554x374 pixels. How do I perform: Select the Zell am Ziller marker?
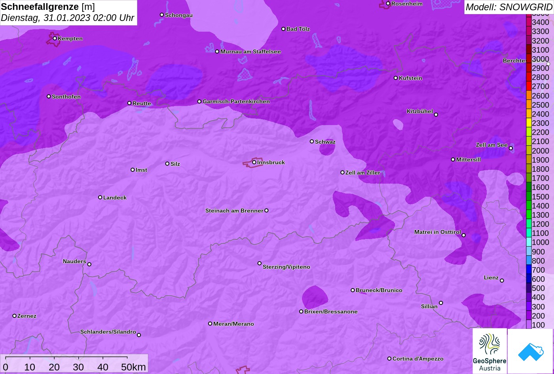click(x=343, y=173)
